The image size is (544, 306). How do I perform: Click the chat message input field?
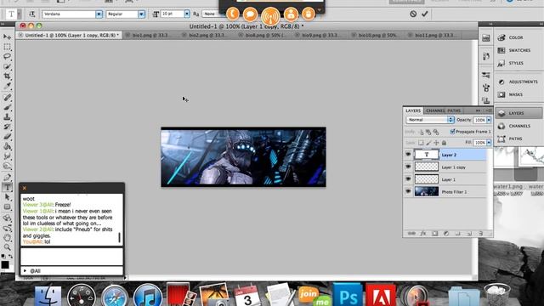pyautogui.click(x=71, y=257)
